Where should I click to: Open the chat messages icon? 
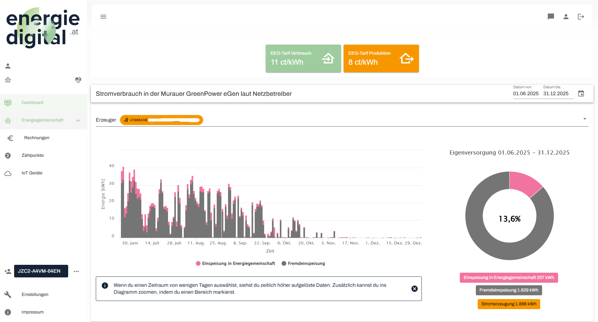(x=551, y=17)
